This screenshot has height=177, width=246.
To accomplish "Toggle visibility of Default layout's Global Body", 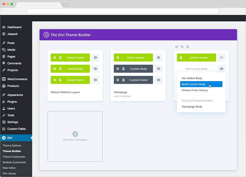I will (95, 69).
